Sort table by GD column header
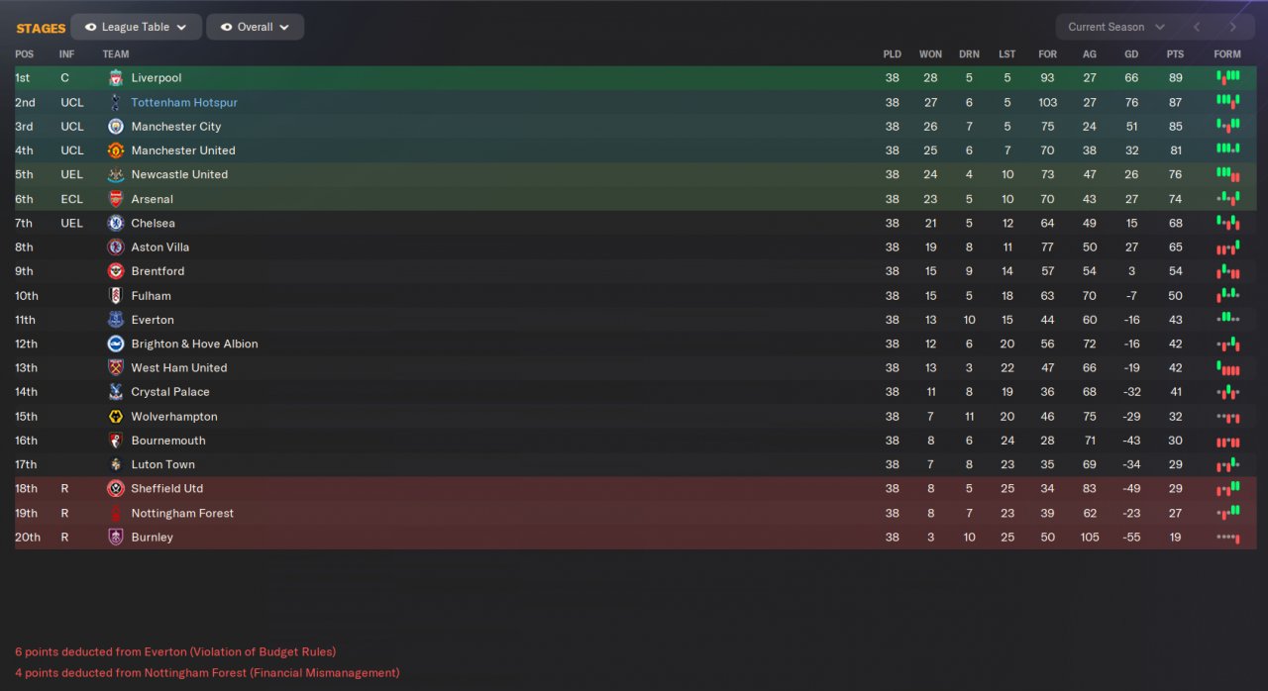The image size is (1268, 691). coord(1131,54)
